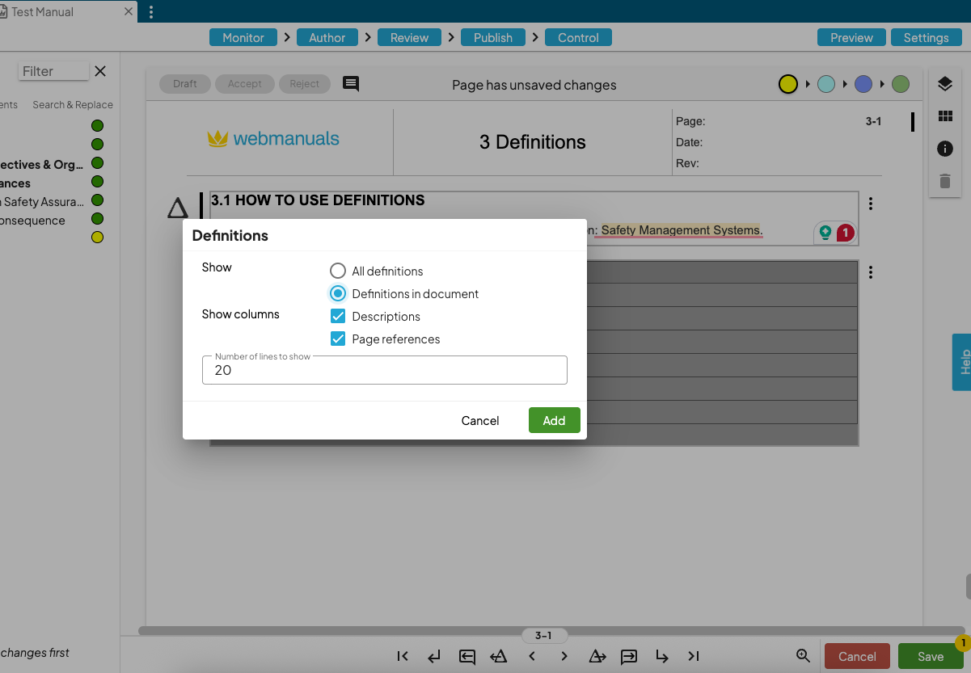Open the info icon in right panel
The height and width of the screenshot is (673, 971).
pos(945,149)
